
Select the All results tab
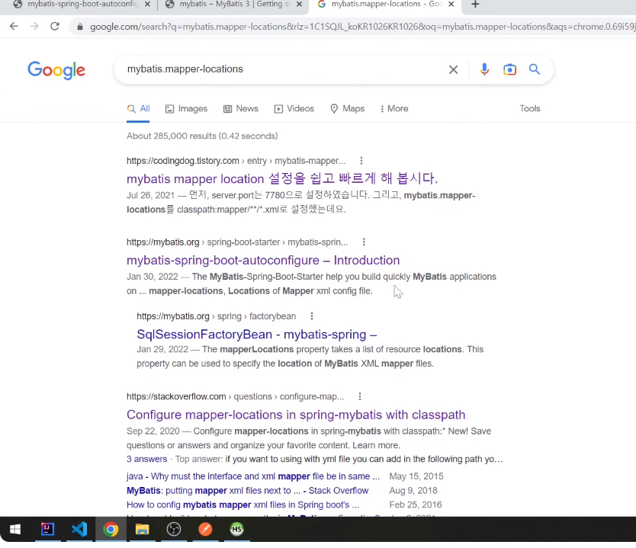click(138, 109)
